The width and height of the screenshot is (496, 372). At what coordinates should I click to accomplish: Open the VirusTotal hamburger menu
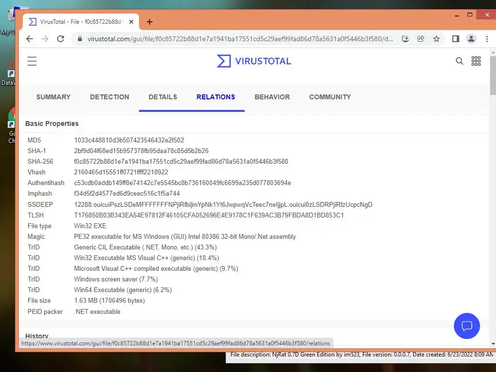tap(32, 61)
